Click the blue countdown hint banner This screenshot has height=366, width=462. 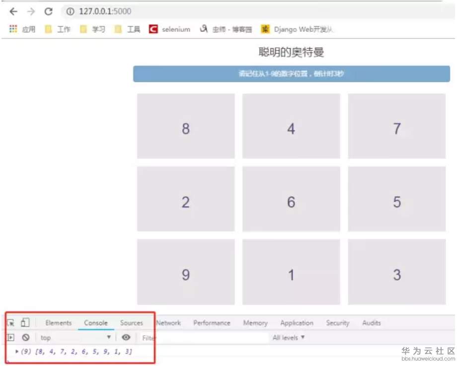point(292,73)
